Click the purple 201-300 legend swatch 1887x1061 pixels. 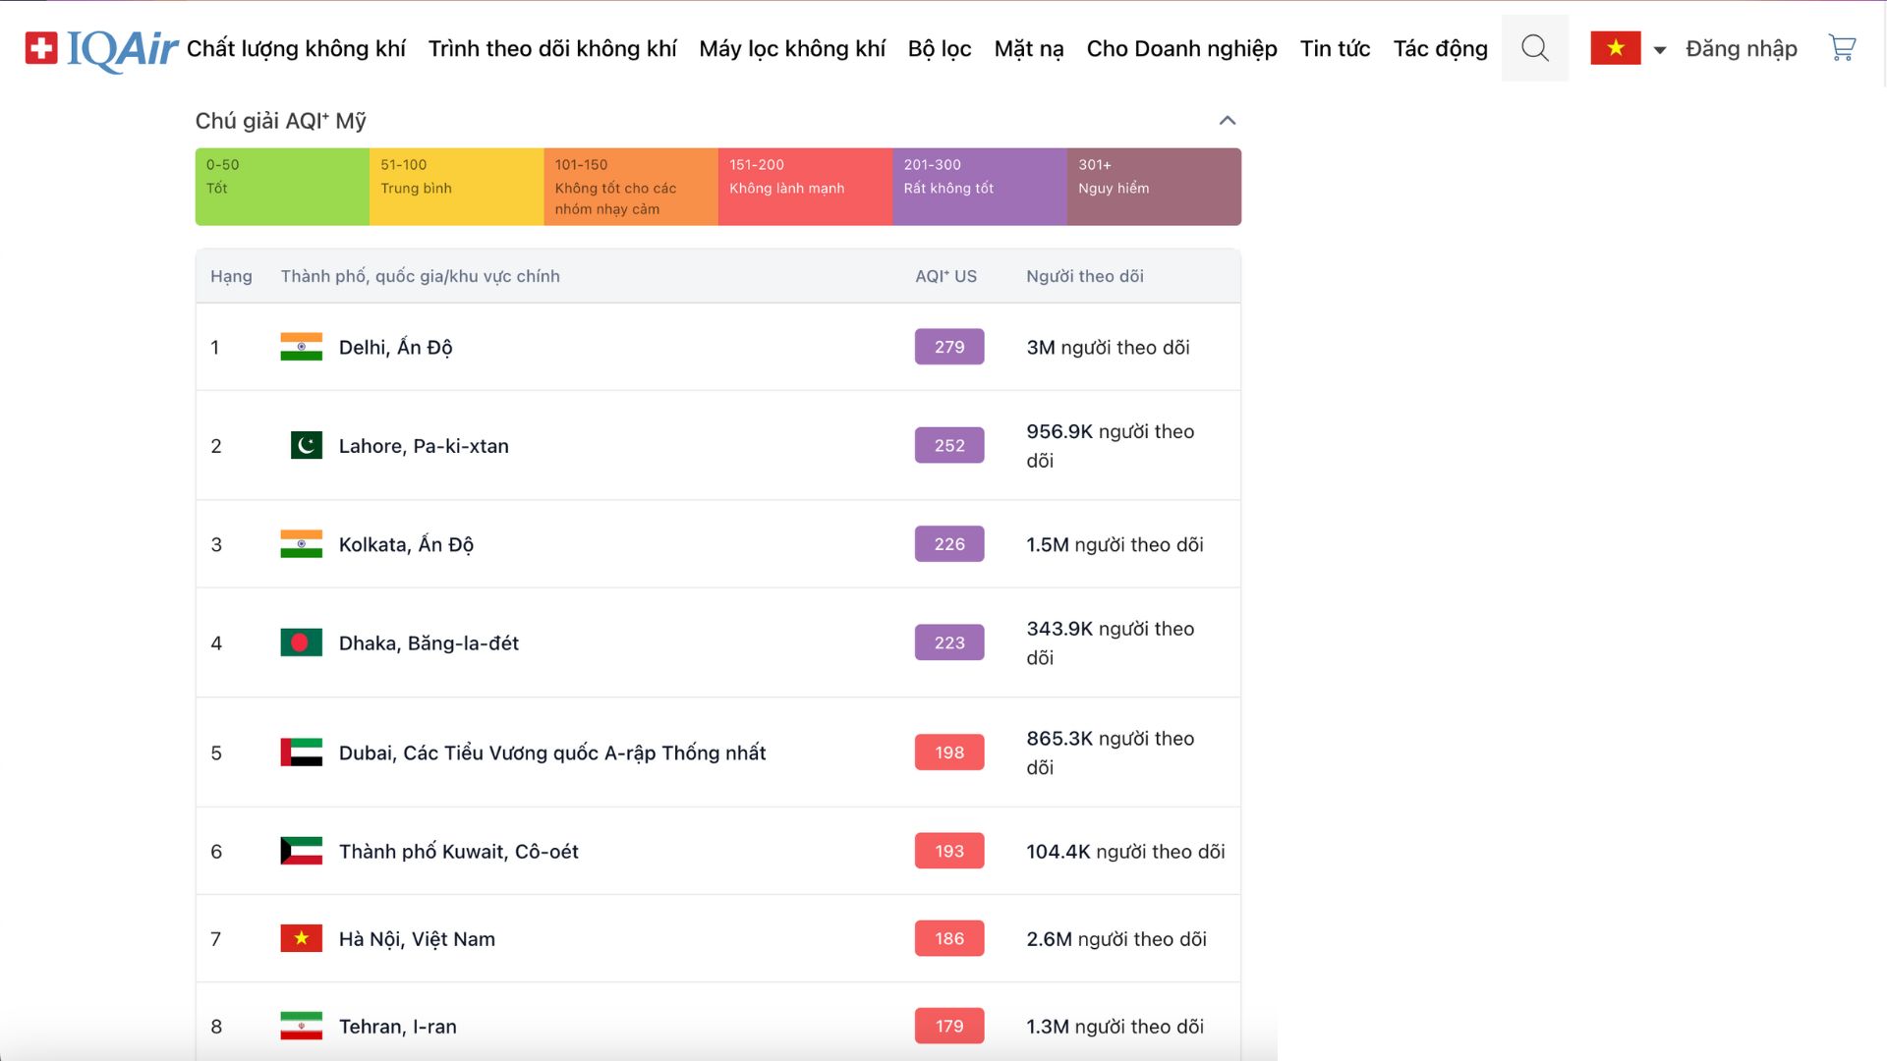point(979,187)
